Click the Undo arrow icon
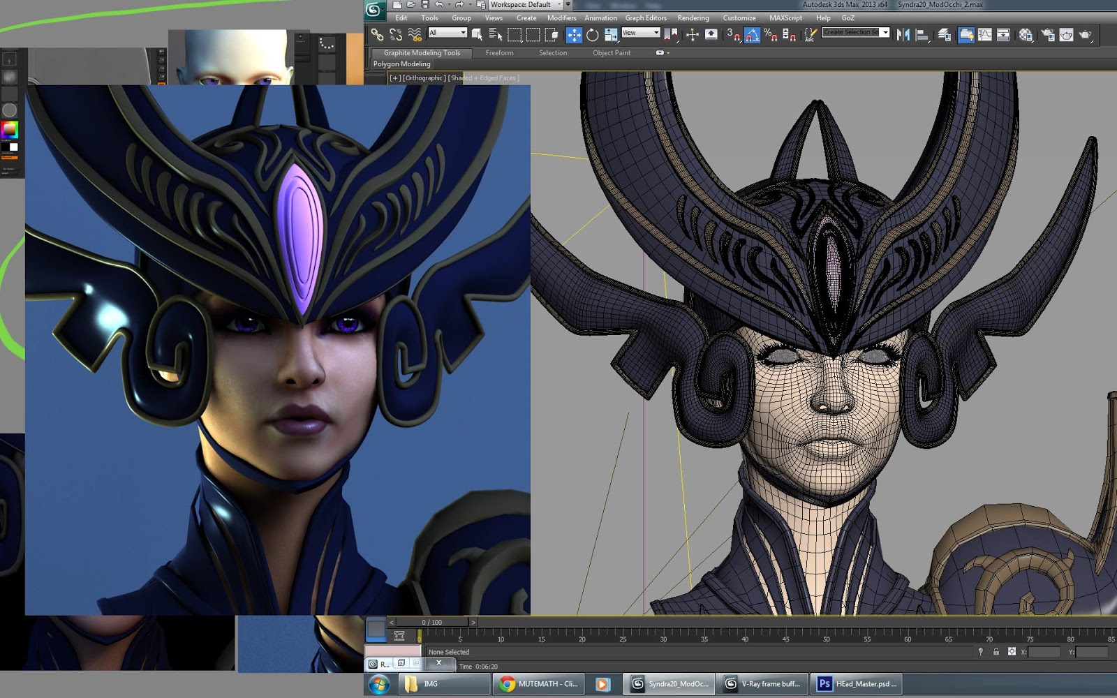The width and height of the screenshot is (1117, 698). pyautogui.click(x=439, y=5)
